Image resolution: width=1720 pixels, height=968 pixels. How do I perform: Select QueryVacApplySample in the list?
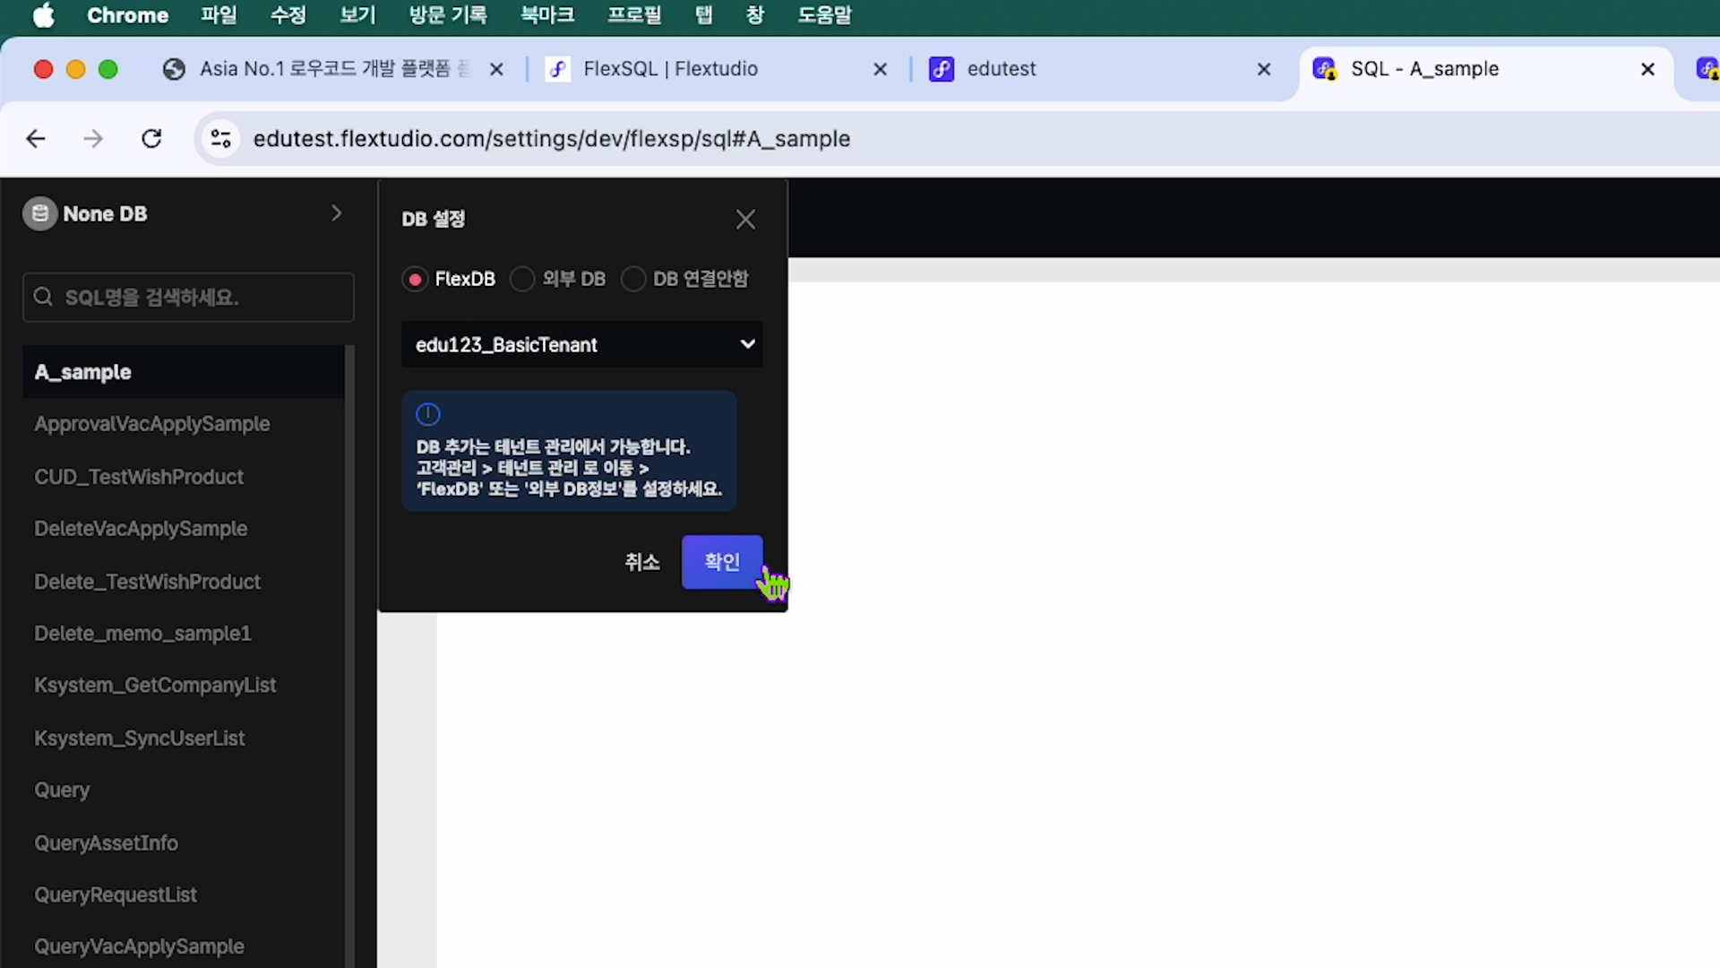183,946
